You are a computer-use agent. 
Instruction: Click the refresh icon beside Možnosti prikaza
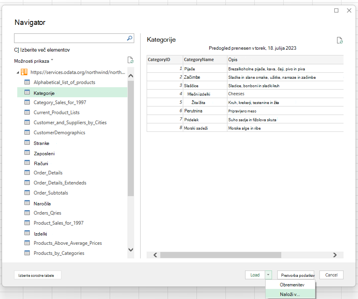130,60
